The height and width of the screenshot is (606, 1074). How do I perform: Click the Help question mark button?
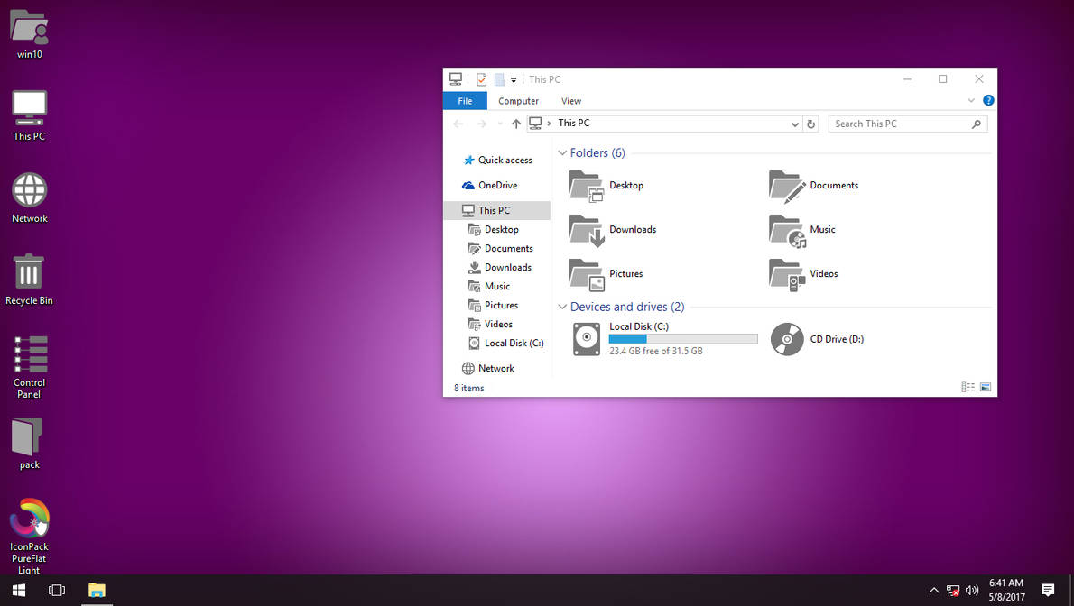987,100
